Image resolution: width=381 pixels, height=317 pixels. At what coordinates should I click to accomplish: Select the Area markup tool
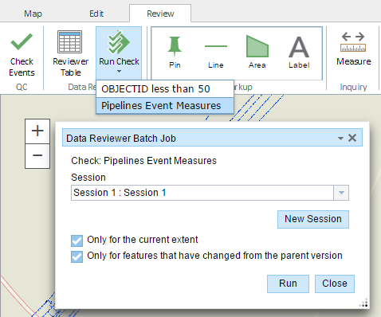coord(257,46)
